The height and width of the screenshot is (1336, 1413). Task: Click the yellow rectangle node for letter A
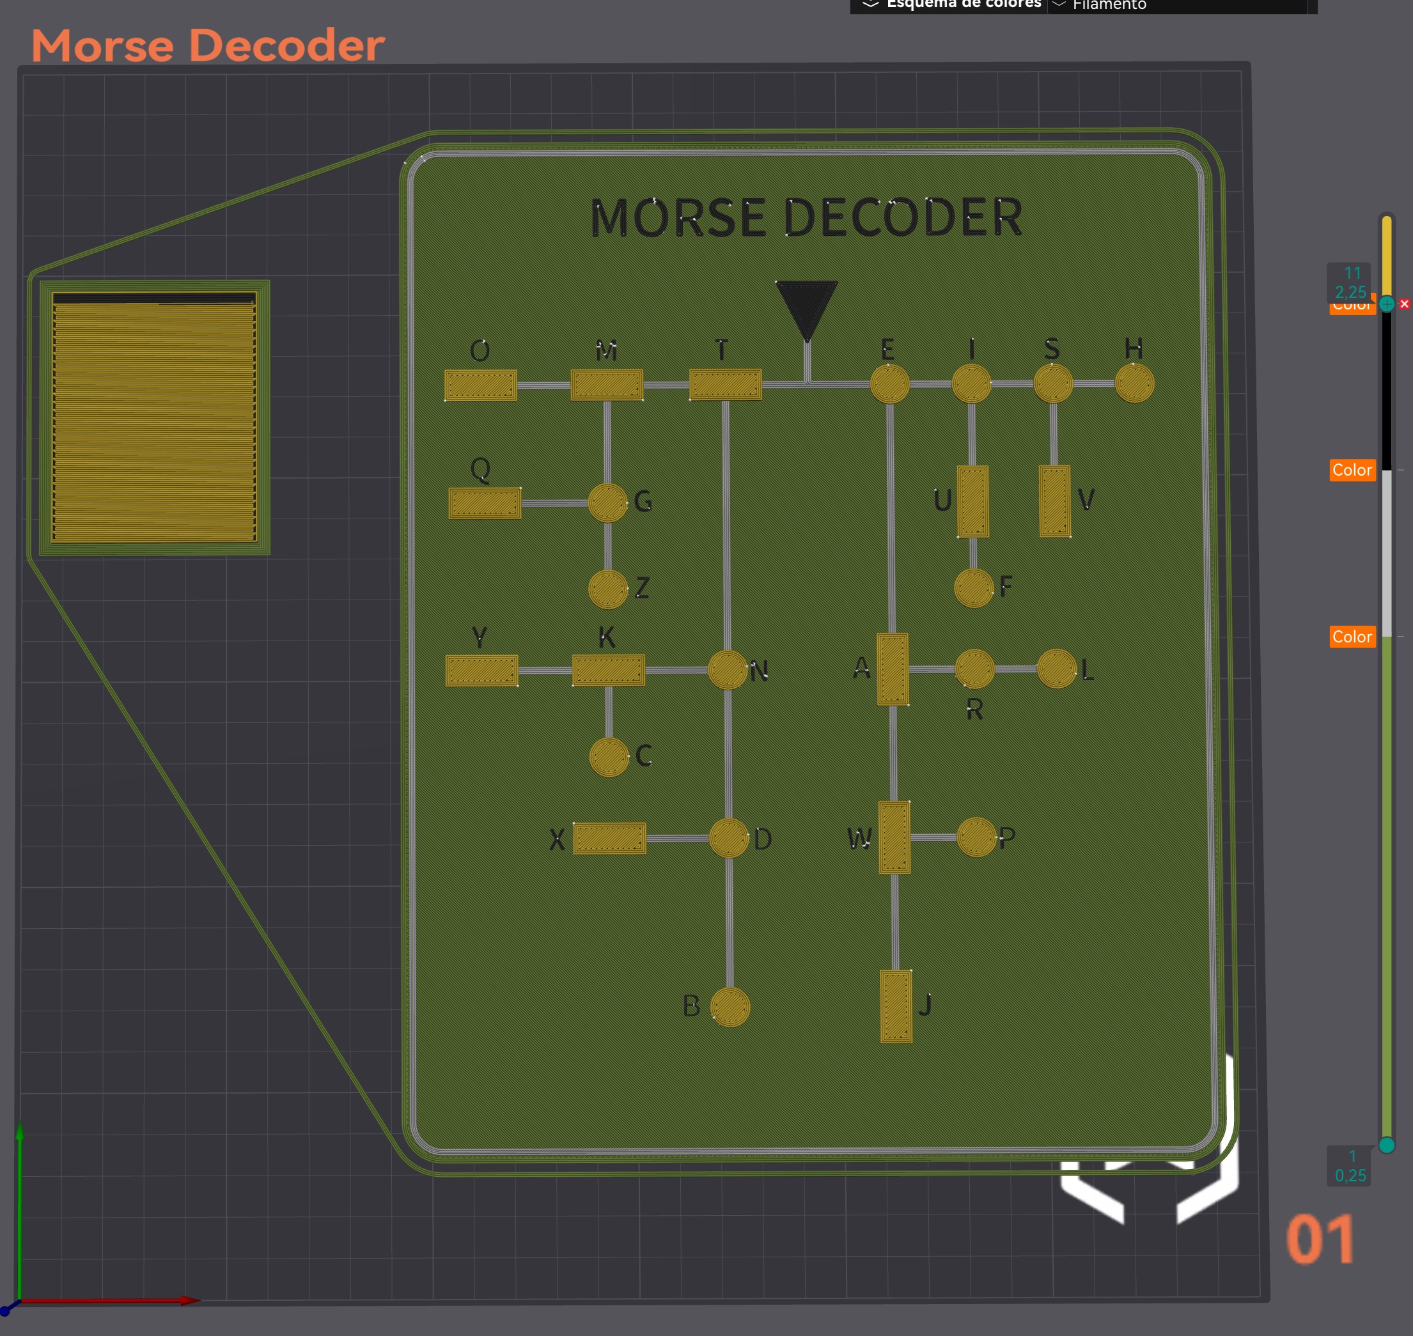893,669
